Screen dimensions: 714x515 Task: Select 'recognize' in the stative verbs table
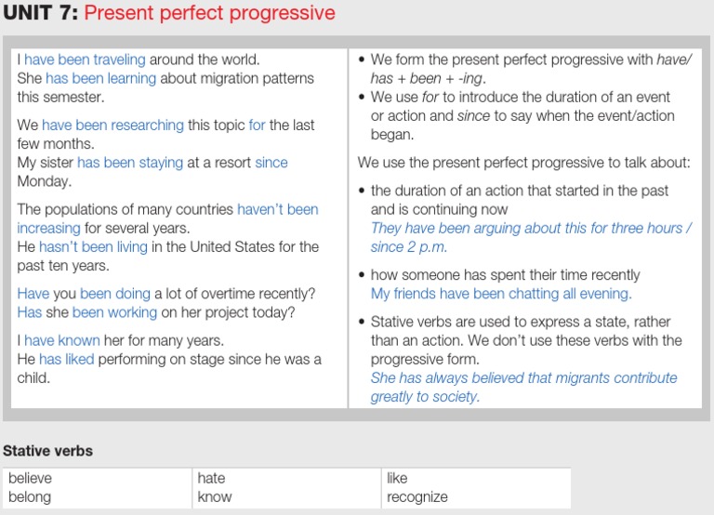pyautogui.click(x=417, y=496)
